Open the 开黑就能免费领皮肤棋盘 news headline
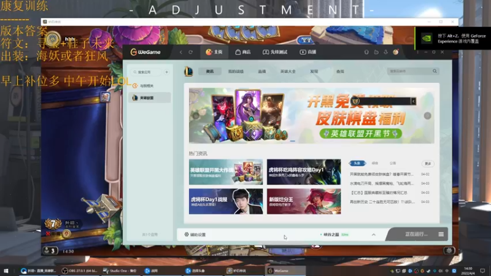 pos(381,174)
